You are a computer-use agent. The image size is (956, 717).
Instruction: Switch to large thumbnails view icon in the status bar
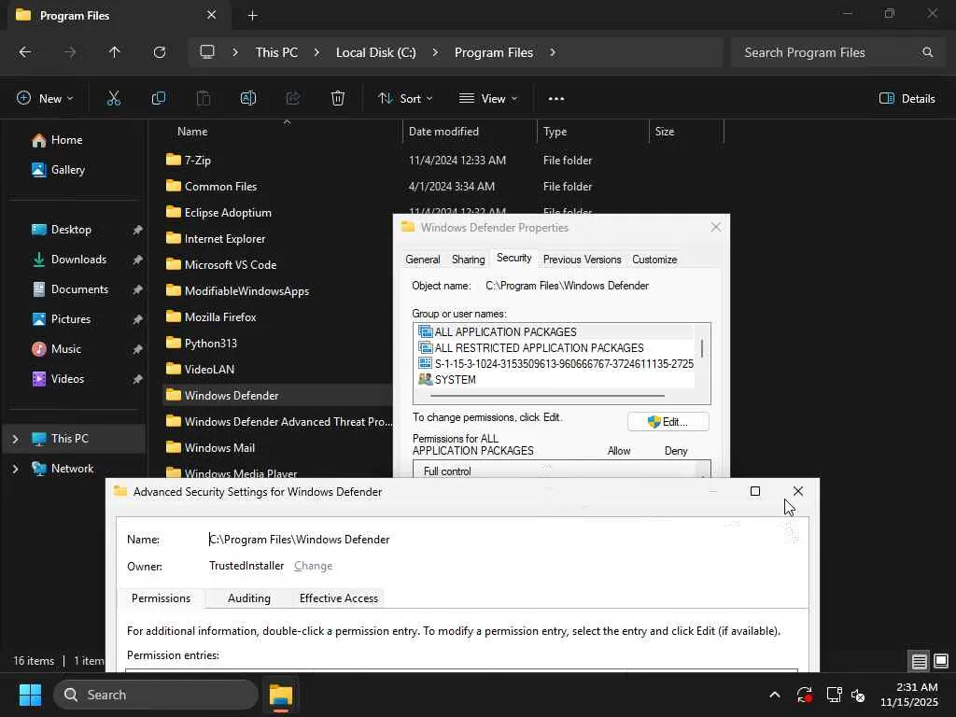click(941, 661)
